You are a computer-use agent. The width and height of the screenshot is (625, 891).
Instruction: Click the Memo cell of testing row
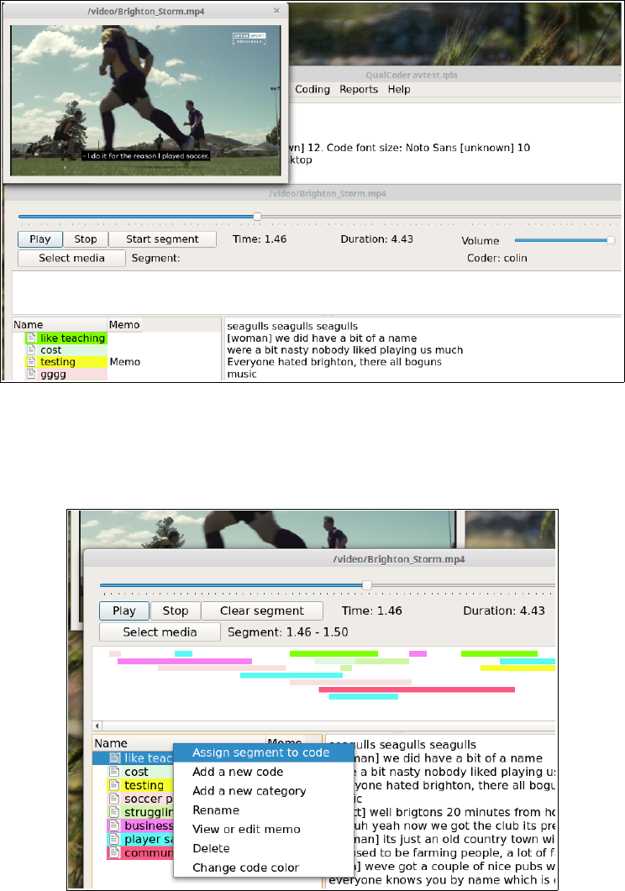tap(125, 362)
